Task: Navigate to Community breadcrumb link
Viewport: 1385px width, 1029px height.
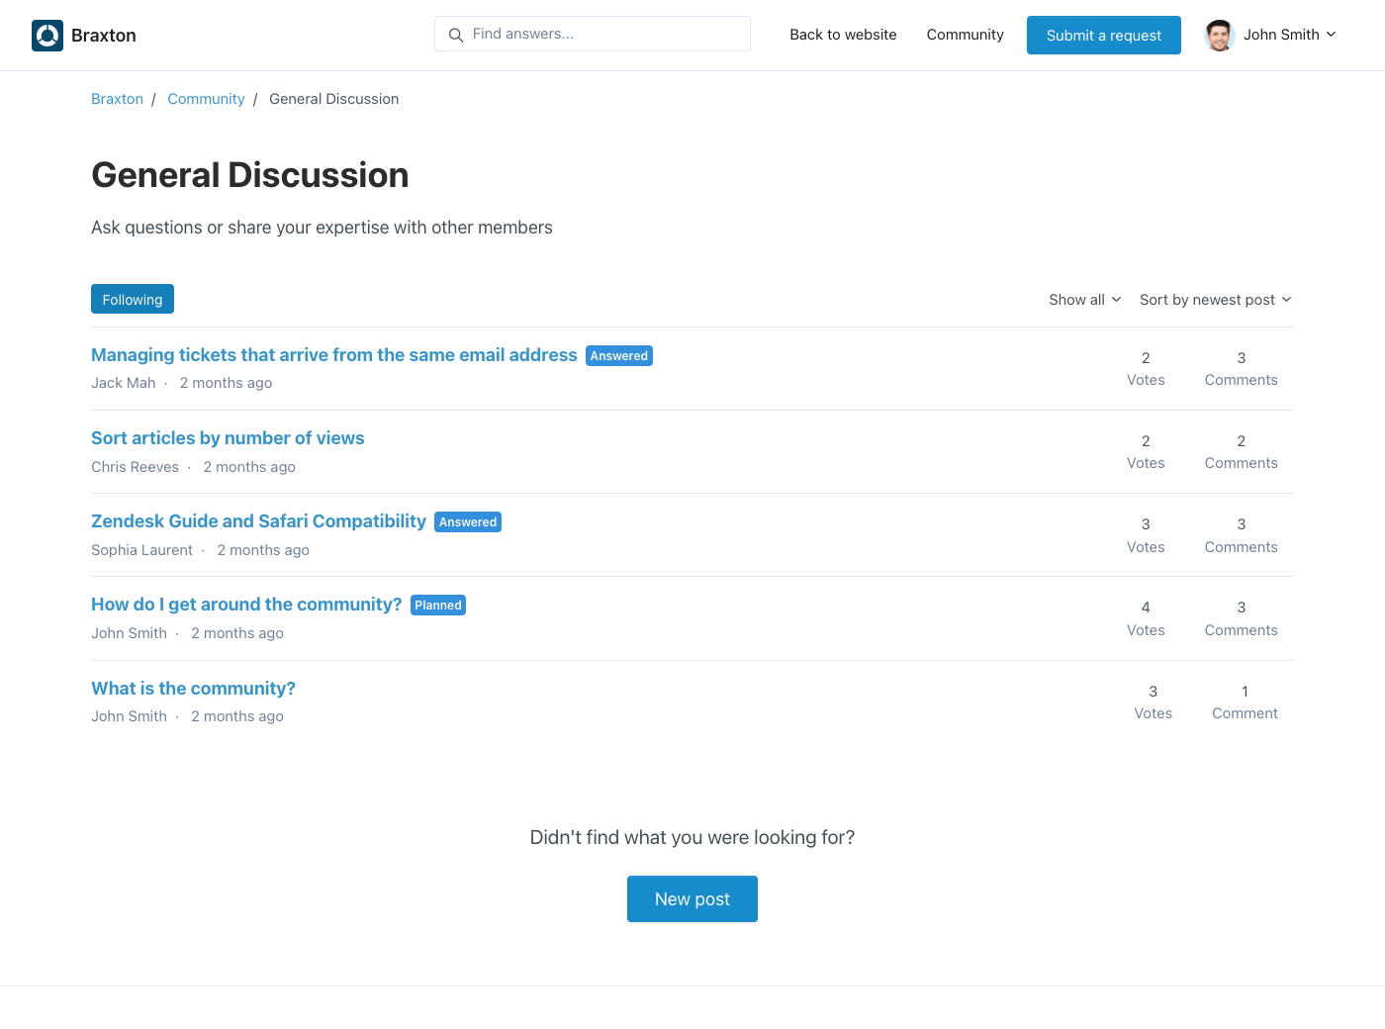Action: pyautogui.click(x=206, y=99)
